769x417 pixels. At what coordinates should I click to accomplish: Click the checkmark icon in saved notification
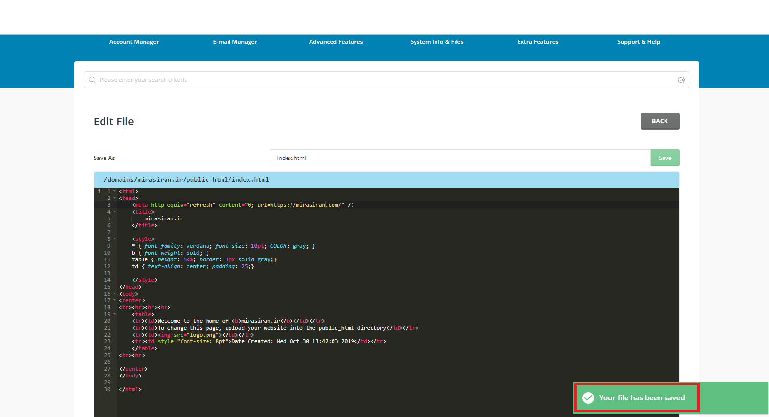point(589,398)
